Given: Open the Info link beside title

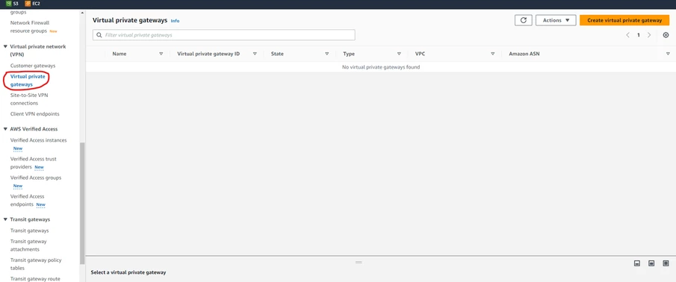Looking at the screenshot, I should [x=175, y=21].
